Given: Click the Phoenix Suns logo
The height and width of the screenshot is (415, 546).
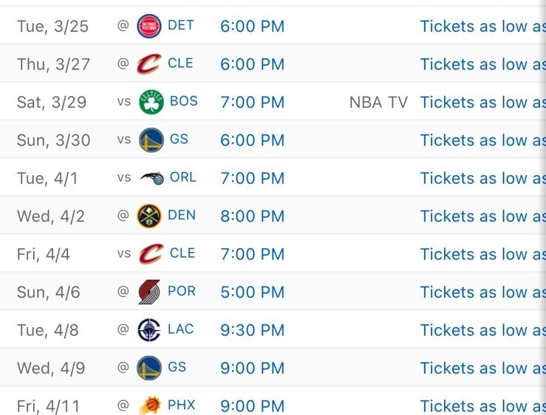Looking at the screenshot, I should click(x=149, y=405).
